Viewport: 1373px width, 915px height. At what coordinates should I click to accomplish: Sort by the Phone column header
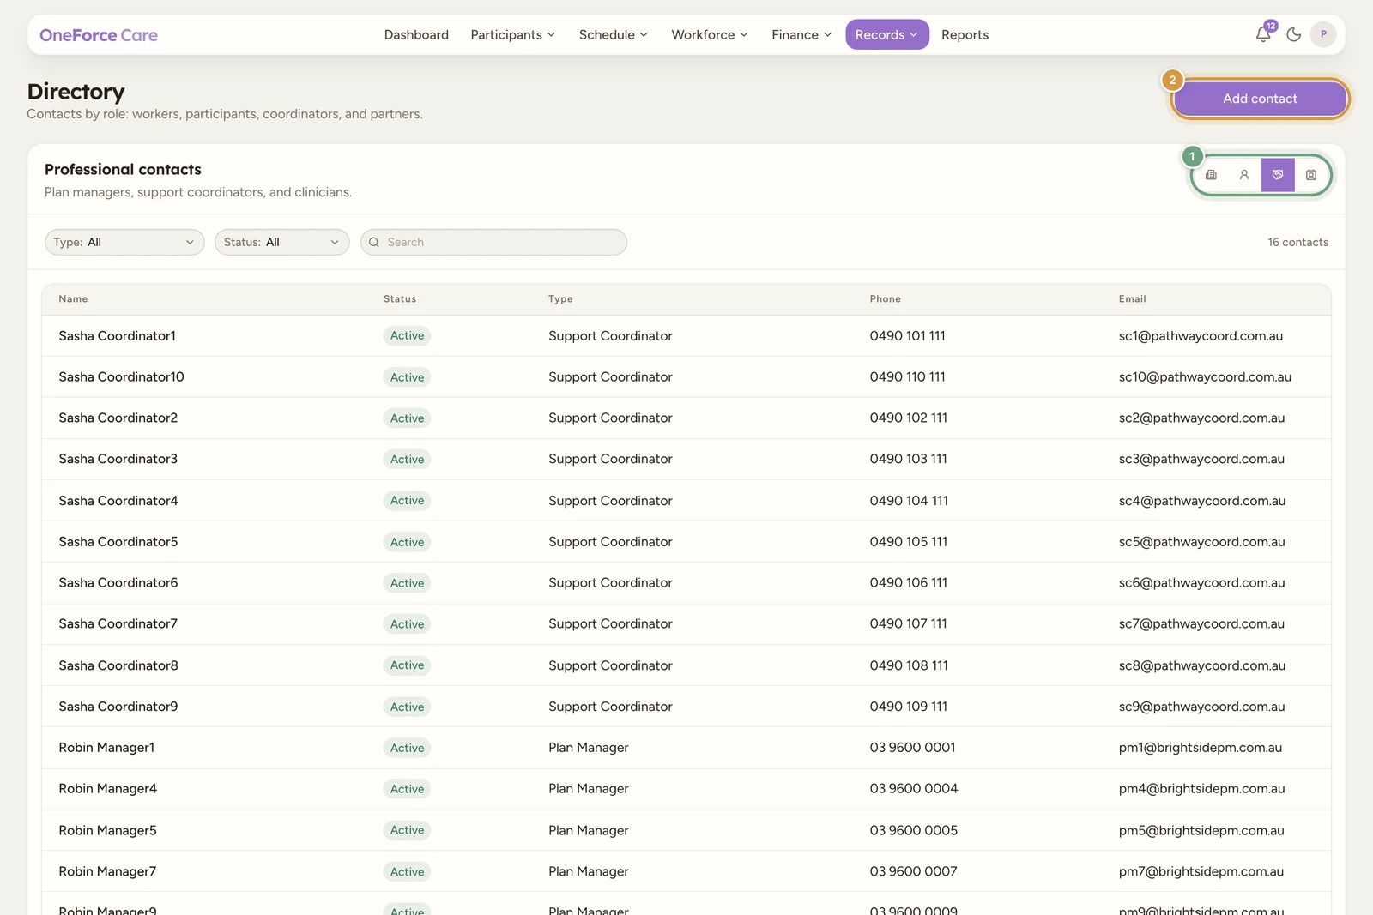click(885, 299)
